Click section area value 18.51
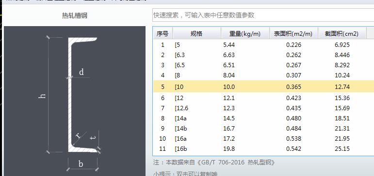 click(342, 118)
